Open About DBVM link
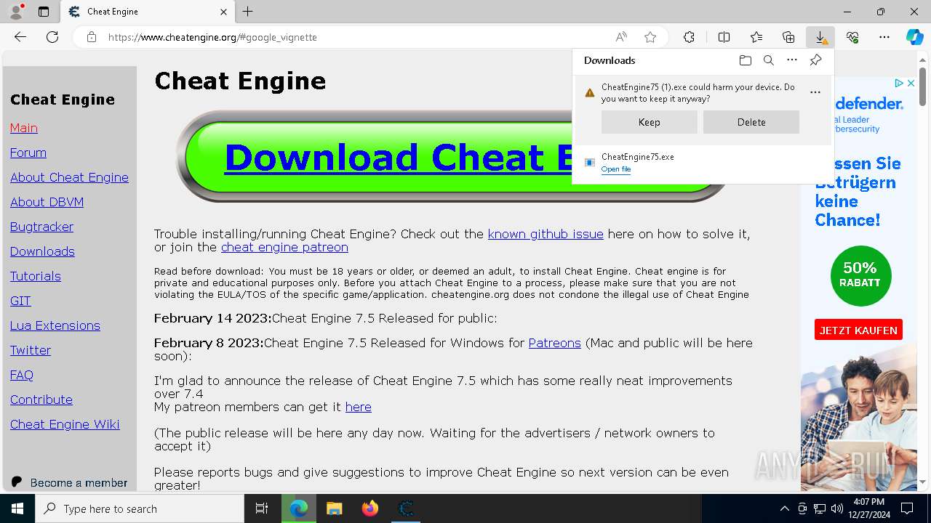This screenshot has height=523, width=931. (x=47, y=202)
